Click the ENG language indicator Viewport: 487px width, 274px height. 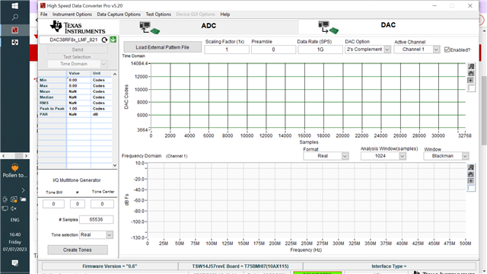pos(14,220)
